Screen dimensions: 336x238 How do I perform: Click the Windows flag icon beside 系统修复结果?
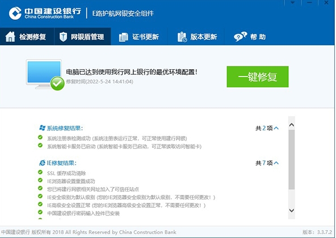42,127
